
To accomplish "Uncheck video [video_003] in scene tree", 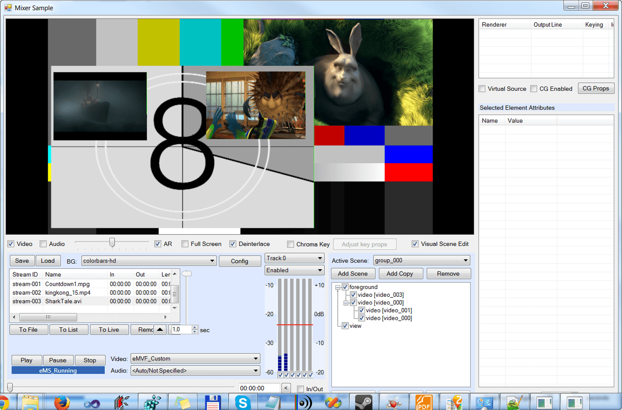I will pyautogui.click(x=353, y=295).
